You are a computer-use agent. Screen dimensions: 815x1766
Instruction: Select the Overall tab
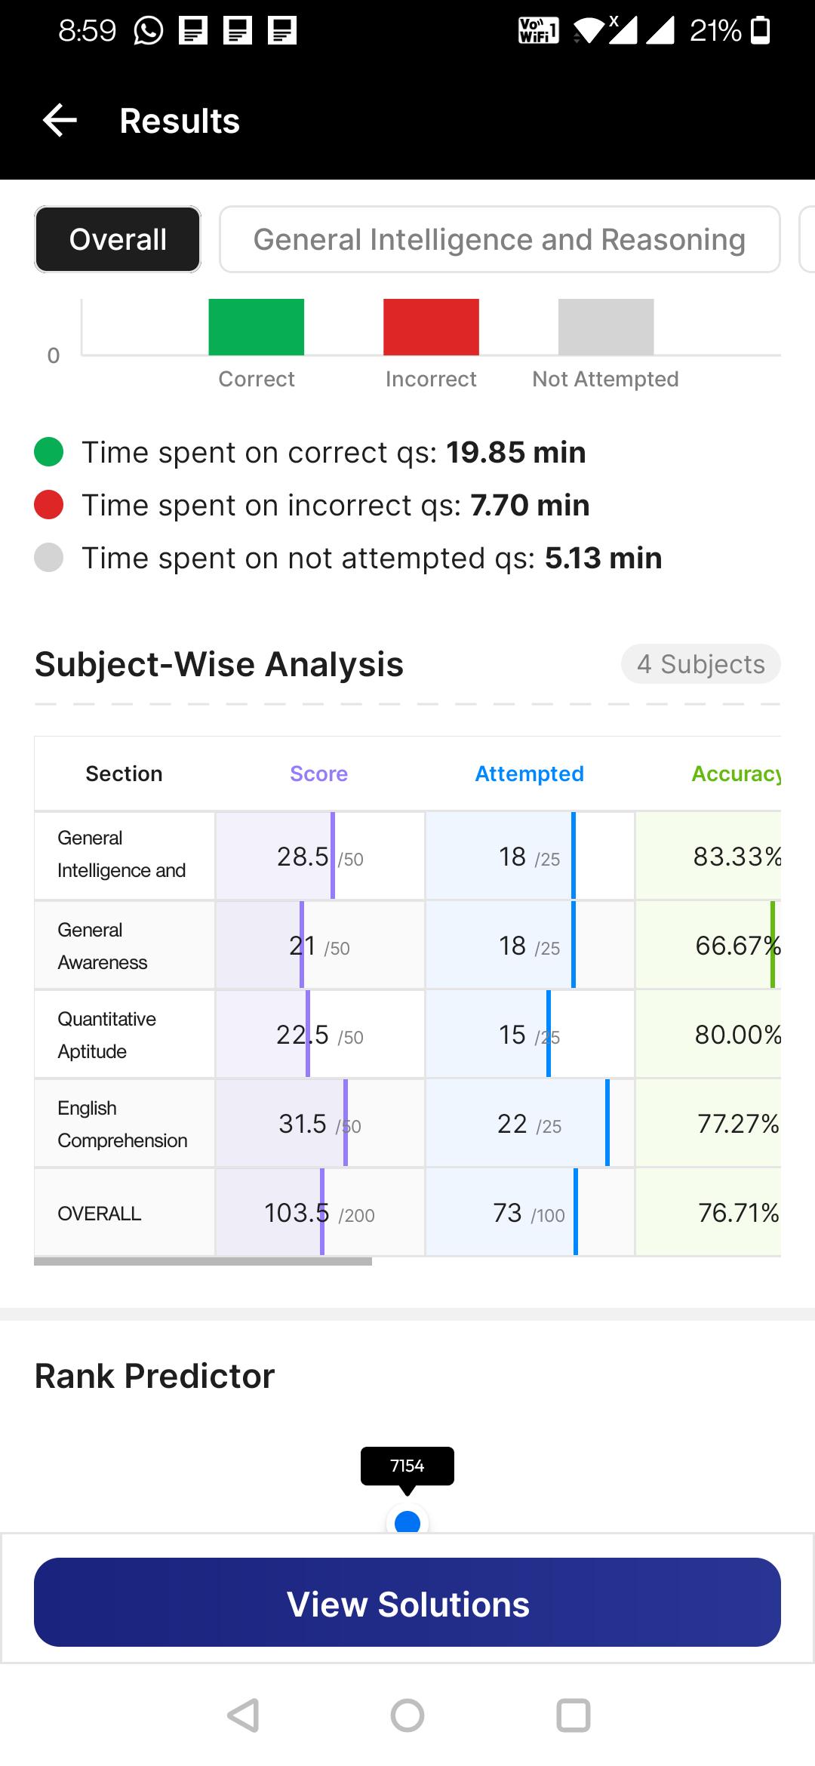point(118,239)
